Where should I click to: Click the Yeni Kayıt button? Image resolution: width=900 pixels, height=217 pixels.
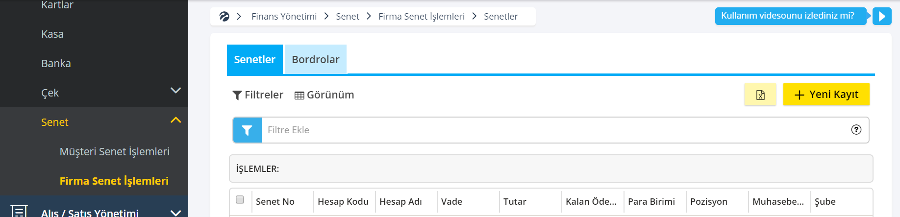826,95
